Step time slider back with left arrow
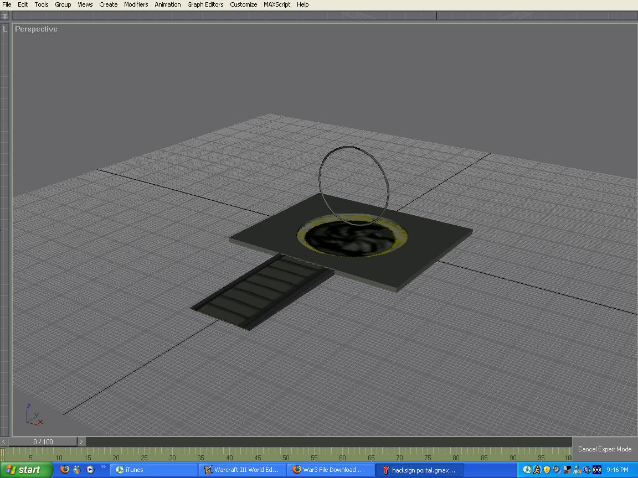The height and width of the screenshot is (478, 638). pos(4,441)
